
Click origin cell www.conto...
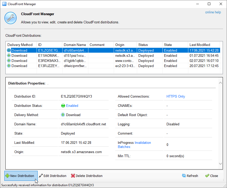click(x=125, y=61)
